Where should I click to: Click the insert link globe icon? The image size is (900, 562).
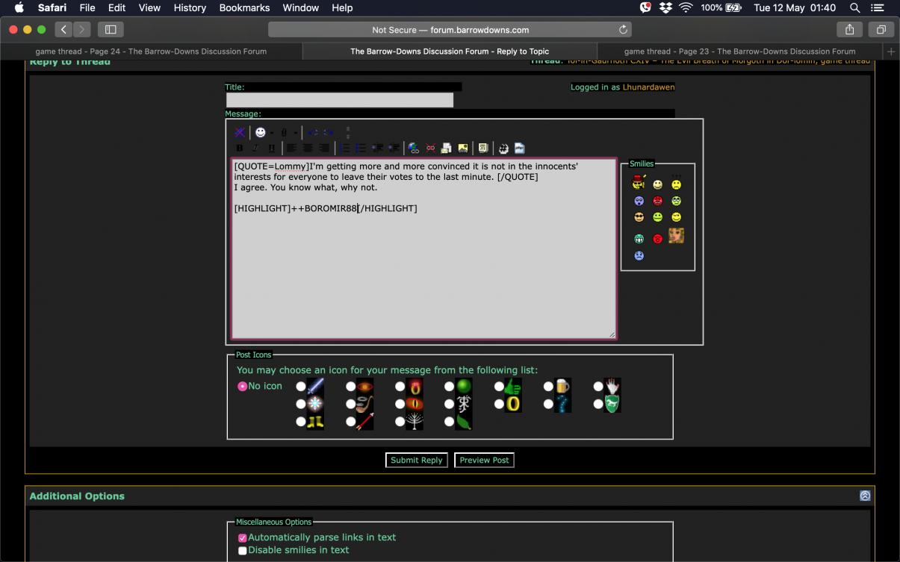click(x=414, y=148)
